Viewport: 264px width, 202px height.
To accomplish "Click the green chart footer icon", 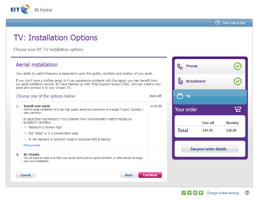I will pyautogui.click(x=189, y=193).
